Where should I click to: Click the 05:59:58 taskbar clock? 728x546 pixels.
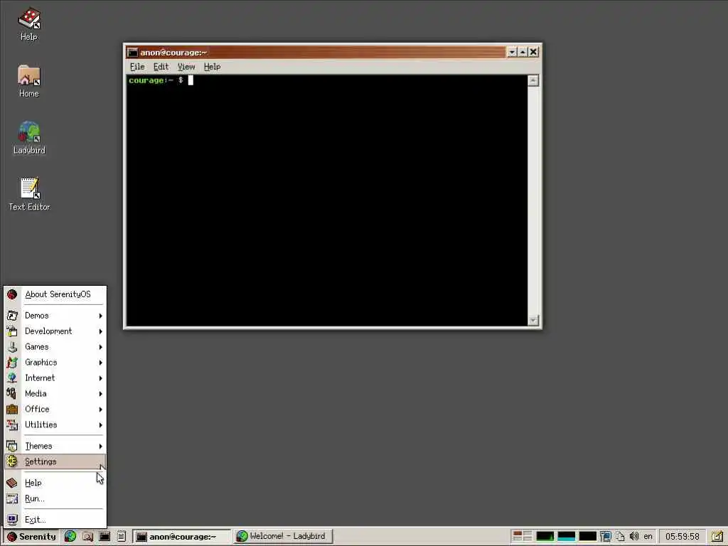coord(682,536)
